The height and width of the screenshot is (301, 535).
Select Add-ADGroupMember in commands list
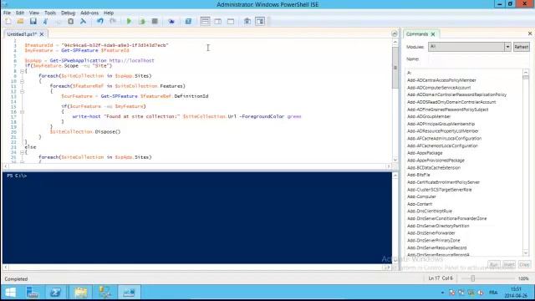point(429,116)
